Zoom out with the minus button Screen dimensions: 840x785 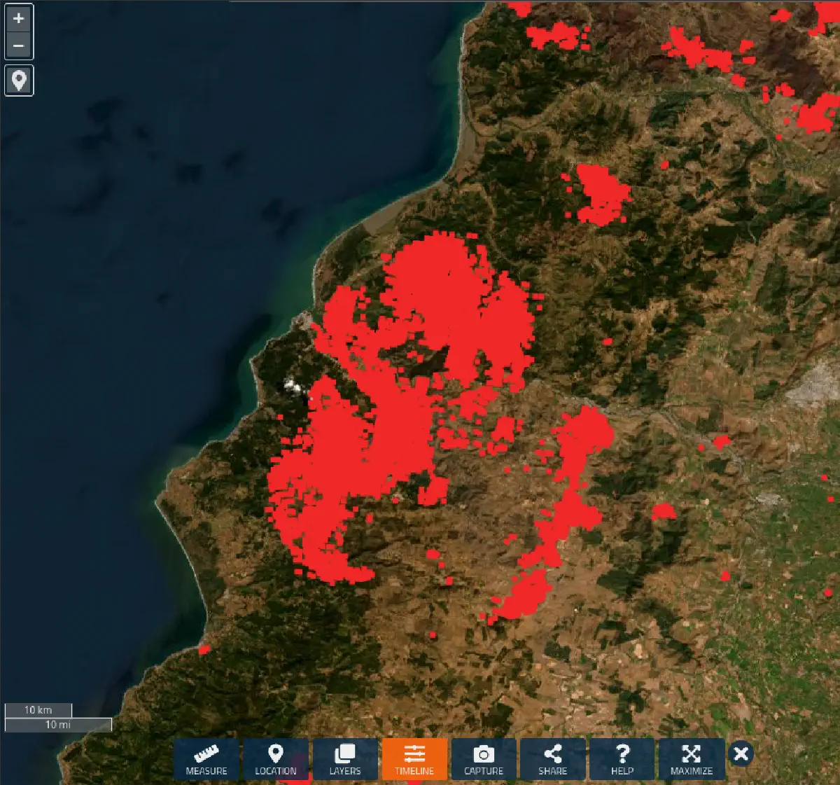click(19, 46)
